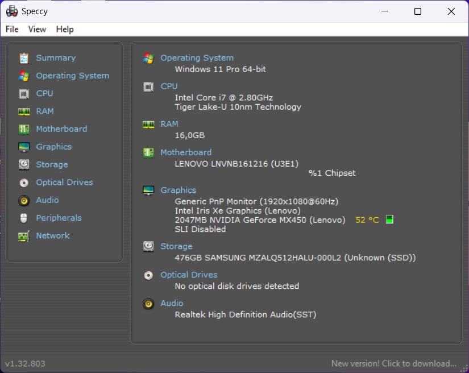Click 'Windows 11 Pro 64-bit' text
Screen dimensions: 469x373
click(x=221, y=69)
